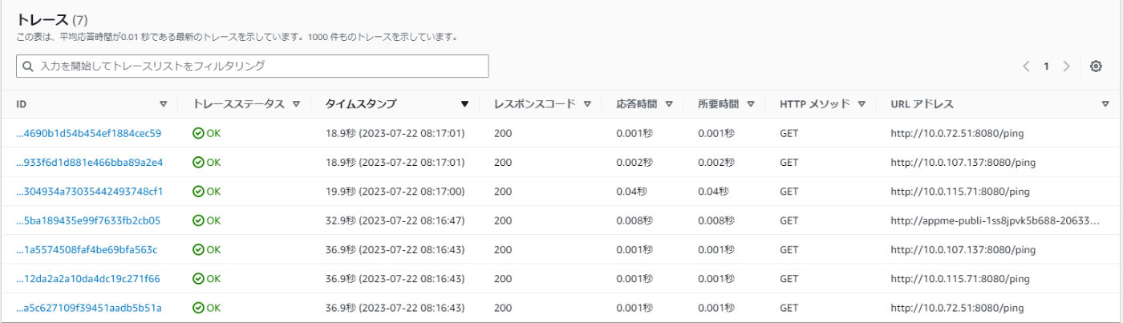Sort by トレースステータス column arrow
This screenshot has width=1123, height=323.
(296, 104)
